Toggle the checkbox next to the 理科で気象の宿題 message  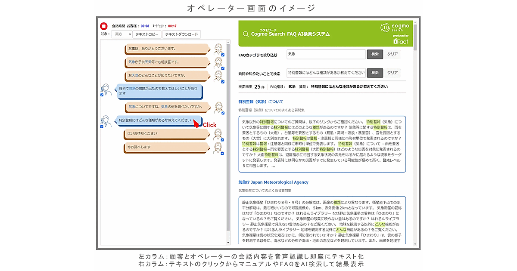point(102,95)
